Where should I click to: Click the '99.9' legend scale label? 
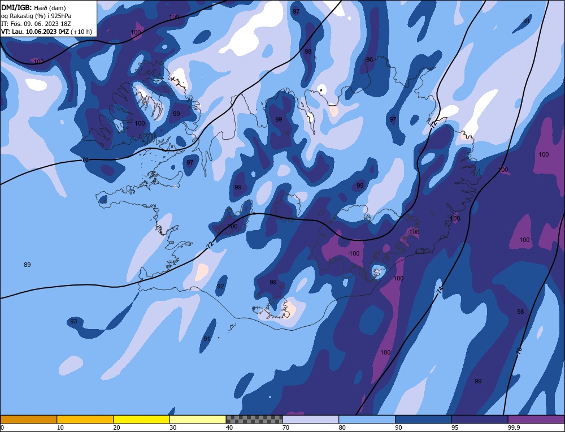pos(514,427)
